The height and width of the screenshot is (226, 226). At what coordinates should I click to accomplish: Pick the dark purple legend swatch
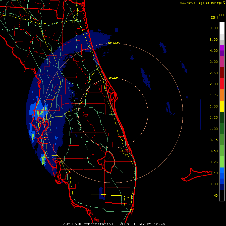(x=222, y=53)
